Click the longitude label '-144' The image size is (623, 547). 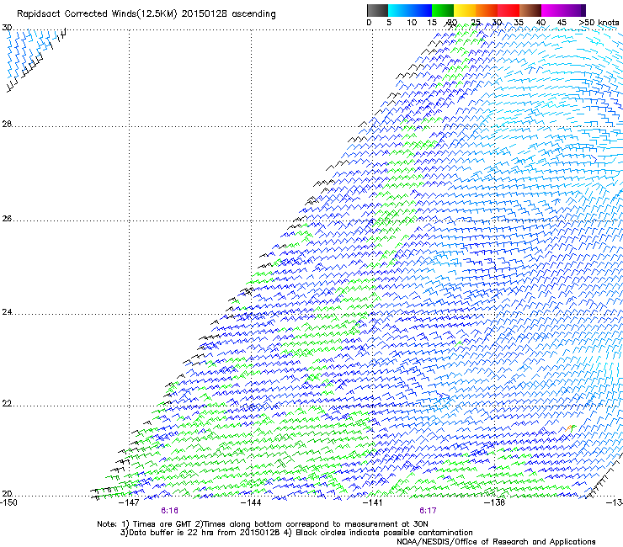[251, 502]
